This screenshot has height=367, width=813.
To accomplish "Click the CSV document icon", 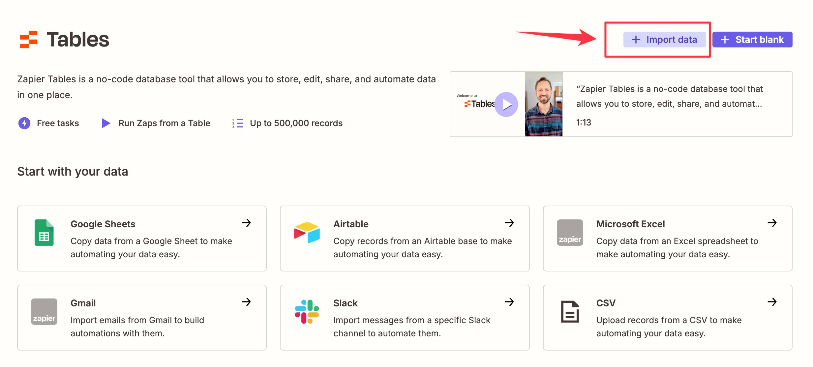I will (x=570, y=312).
